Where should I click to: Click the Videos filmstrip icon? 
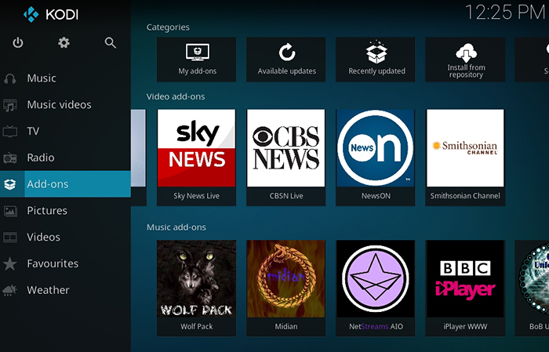click(x=10, y=238)
